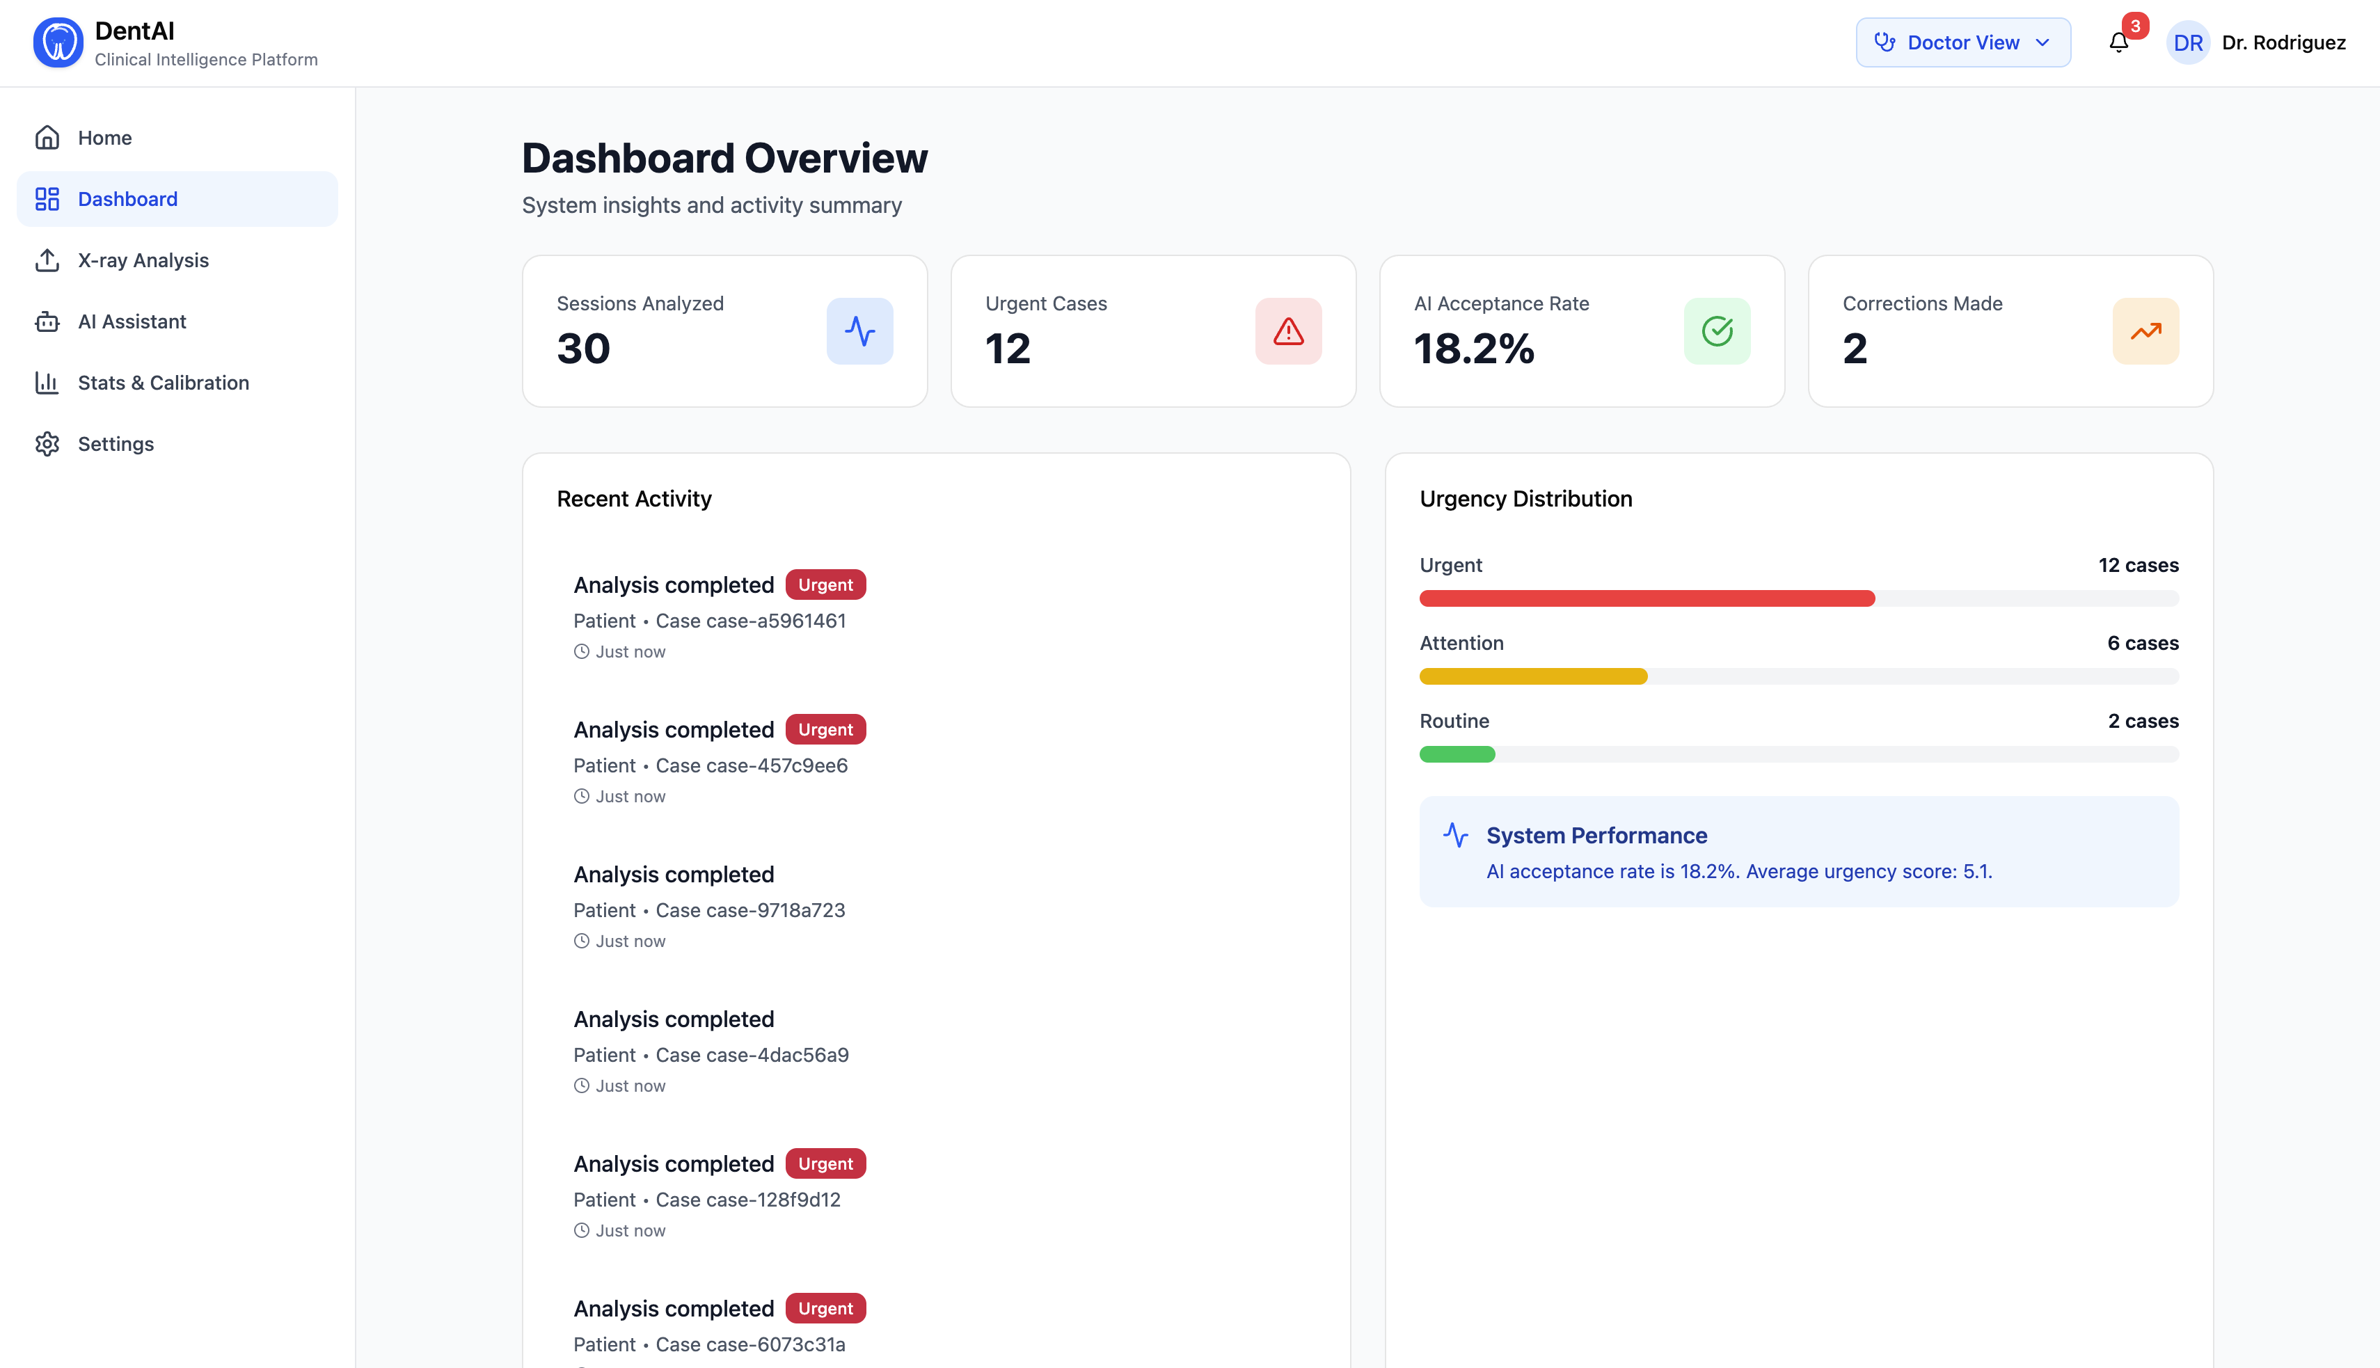Click the DR user avatar
Viewport: 2380px width, 1368px height.
2187,43
